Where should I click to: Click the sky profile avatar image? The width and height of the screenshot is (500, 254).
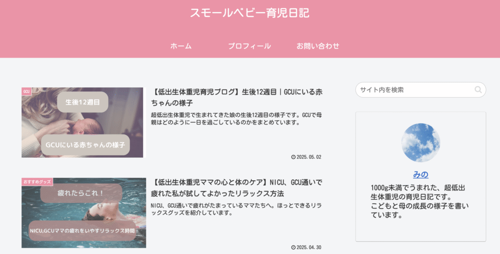(x=420, y=143)
